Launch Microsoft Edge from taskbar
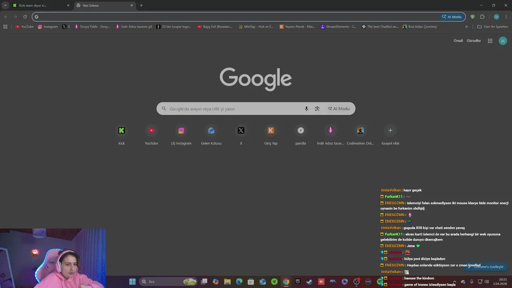Image resolution: width=512 pixels, height=288 pixels. click(239, 282)
